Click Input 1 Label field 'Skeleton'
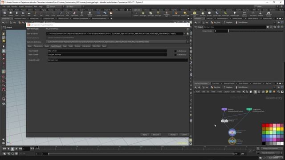Viewport: 285px width, 160px height. [x=107, y=51]
